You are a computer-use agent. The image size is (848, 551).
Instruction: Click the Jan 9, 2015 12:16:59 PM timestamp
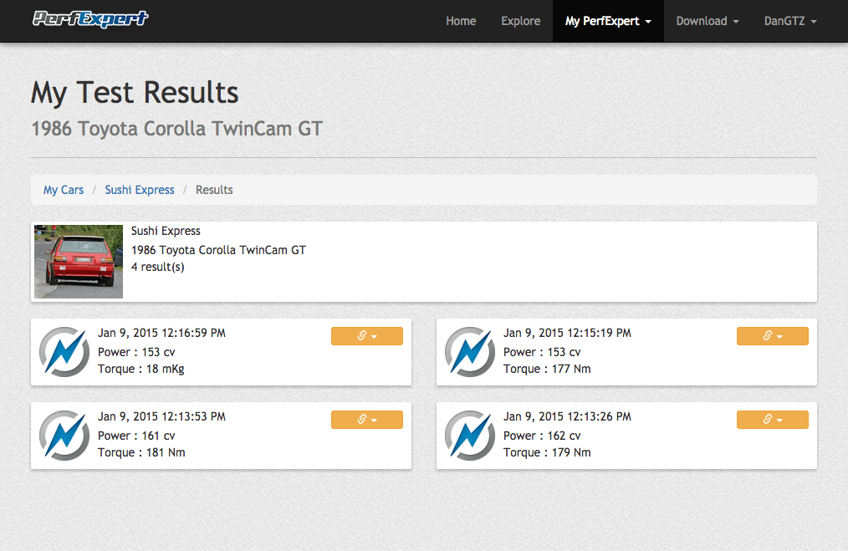[161, 333]
